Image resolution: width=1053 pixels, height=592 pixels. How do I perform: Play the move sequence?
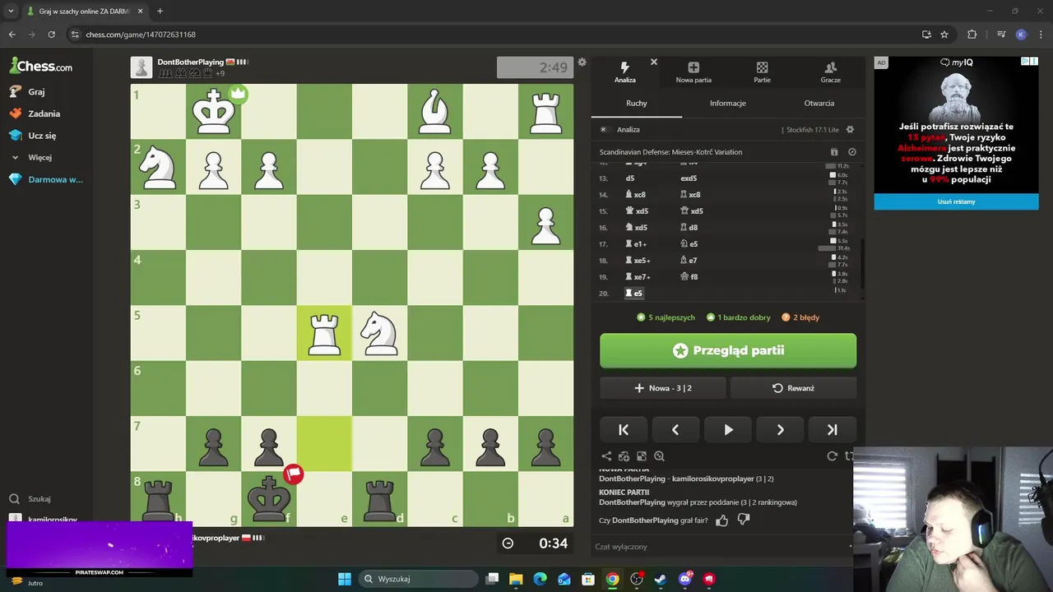tap(728, 429)
